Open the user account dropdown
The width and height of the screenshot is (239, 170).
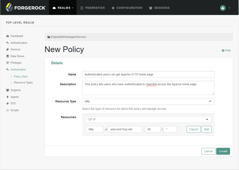pyautogui.click(x=223, y=8)
